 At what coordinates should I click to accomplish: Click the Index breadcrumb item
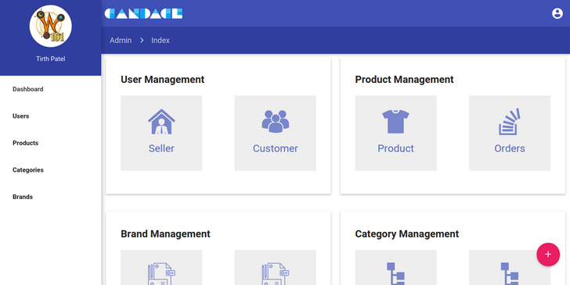[161, 41]
